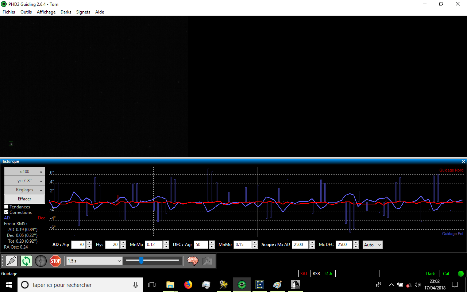This screenshot has height=292, width=467.
Task: Open the Aide menu
Action: tap(100, 12)
